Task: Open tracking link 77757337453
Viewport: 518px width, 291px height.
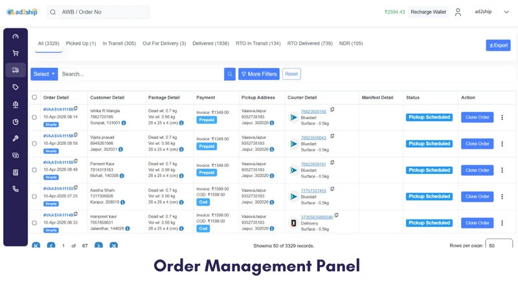Action: [x=313, y=191]
